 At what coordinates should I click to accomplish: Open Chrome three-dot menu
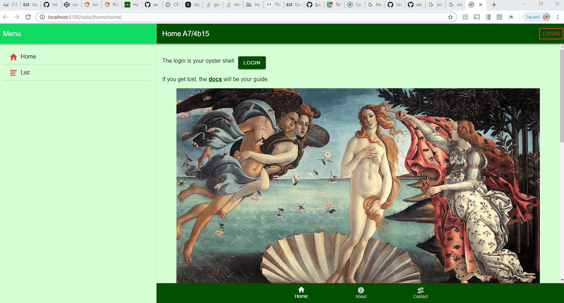point(558,17)
